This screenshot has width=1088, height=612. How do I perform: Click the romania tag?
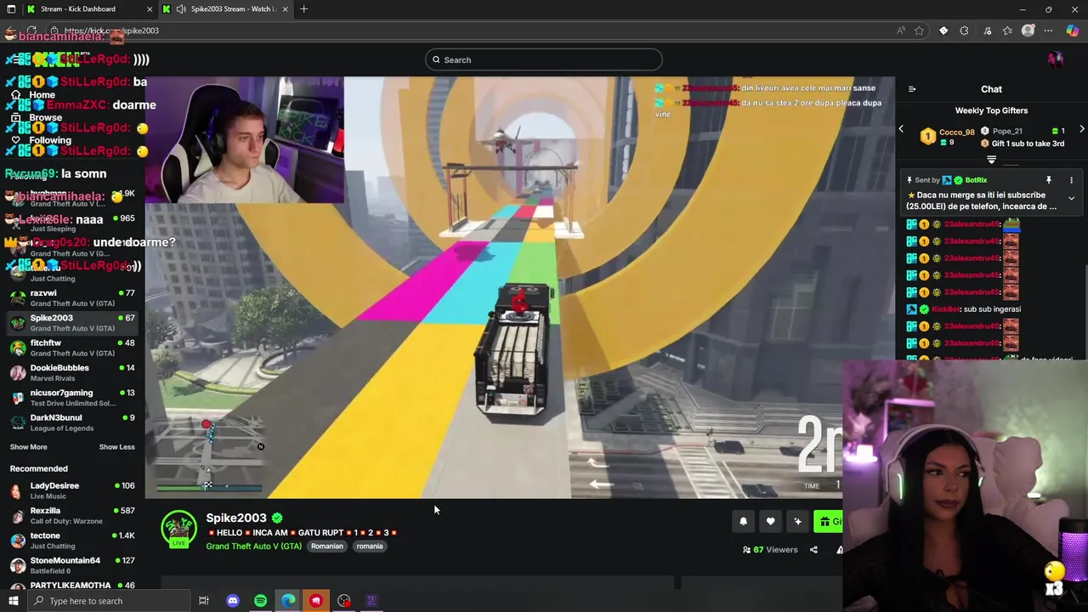(369, 547)
